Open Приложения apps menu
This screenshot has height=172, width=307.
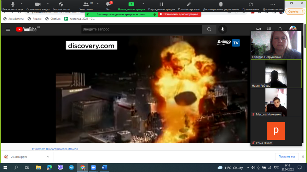(251, 6)
